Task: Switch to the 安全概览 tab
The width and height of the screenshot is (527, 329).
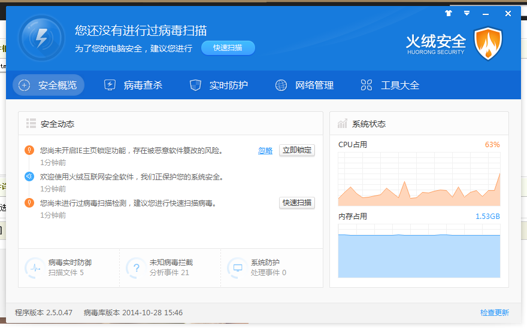Action: click(x=49, y=85)
